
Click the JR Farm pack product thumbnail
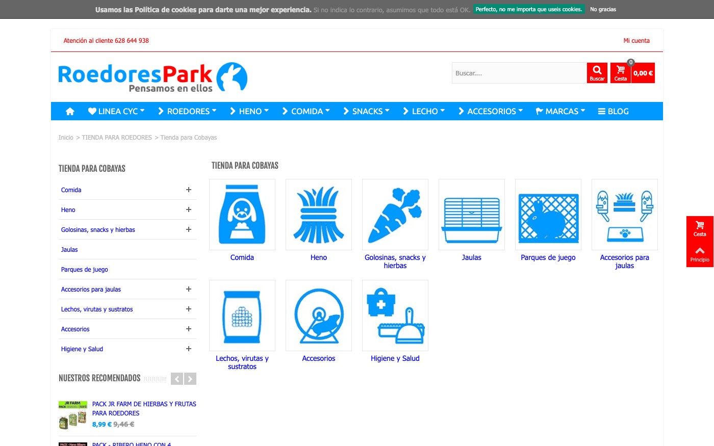pyautogui.click(x=73, y=415)
